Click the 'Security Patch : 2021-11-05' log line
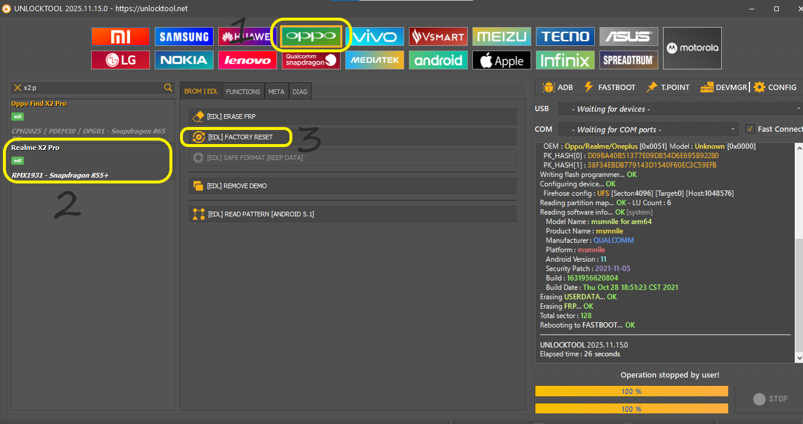 pyautogui.click(x=588, y=269)
